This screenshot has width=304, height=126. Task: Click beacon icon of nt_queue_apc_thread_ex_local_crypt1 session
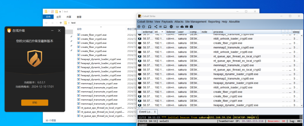click(x=140, y=57)
